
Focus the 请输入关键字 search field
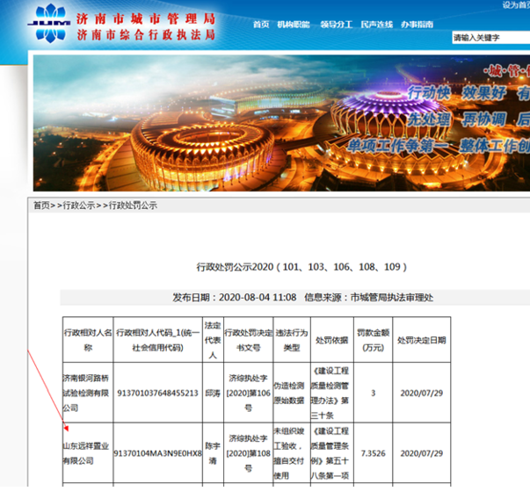pos(490,38)
